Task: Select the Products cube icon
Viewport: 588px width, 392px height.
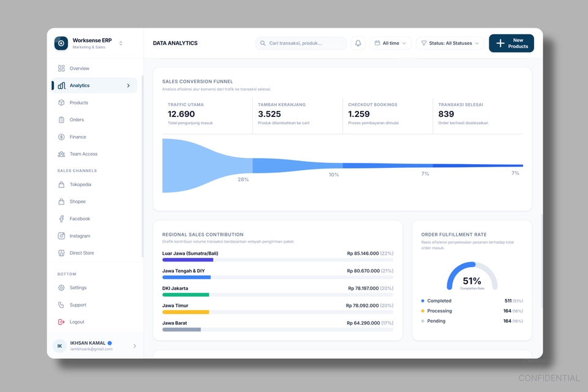Action: 61,102
